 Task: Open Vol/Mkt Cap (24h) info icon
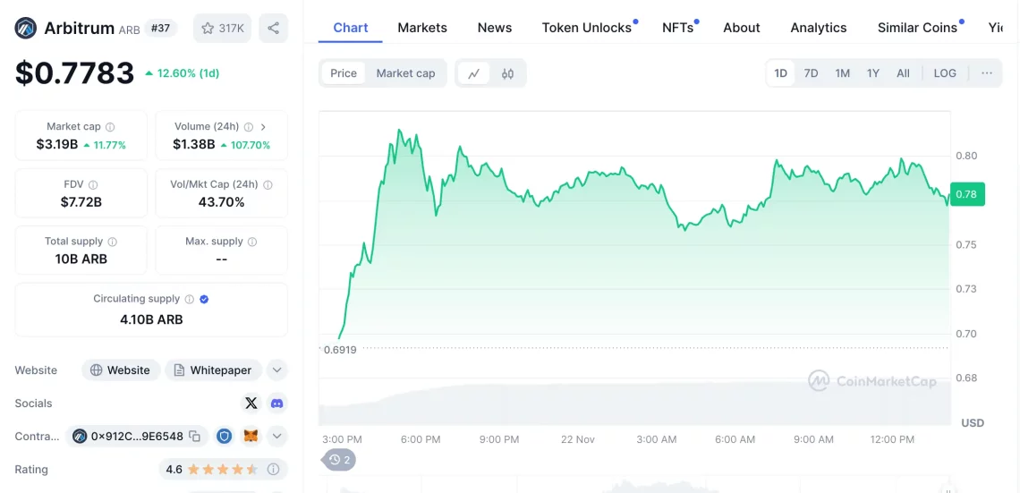pyautogui.click(x=268, y=184)
